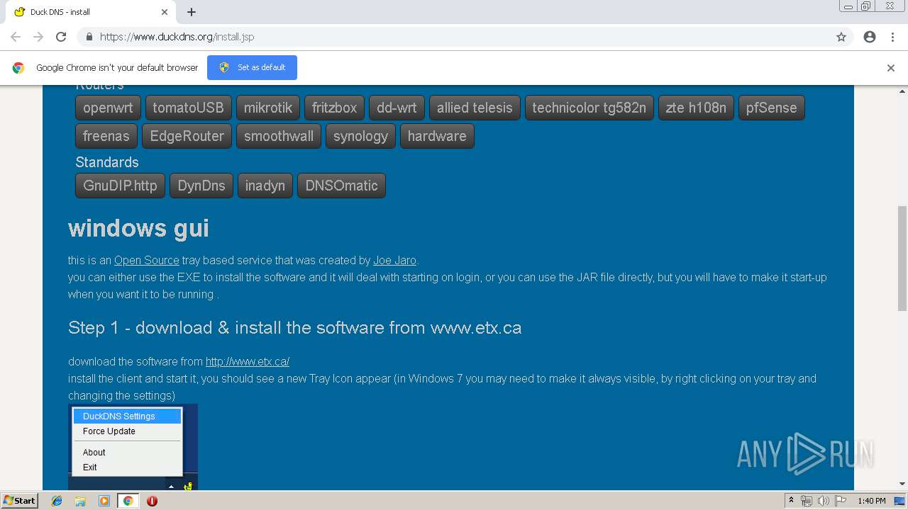
Task: Click the browser forward arrow
Action: pos(38,37)
